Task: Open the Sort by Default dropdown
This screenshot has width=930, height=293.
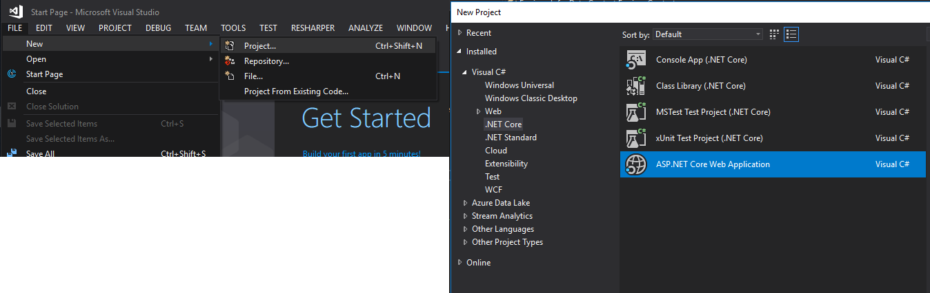Action: 708,34
